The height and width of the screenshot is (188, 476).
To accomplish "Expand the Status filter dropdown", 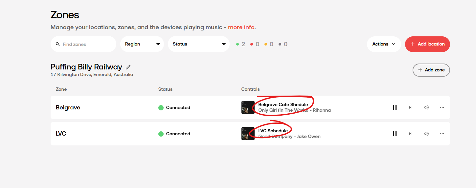I will pyautogui.click(x=199, y=44).
